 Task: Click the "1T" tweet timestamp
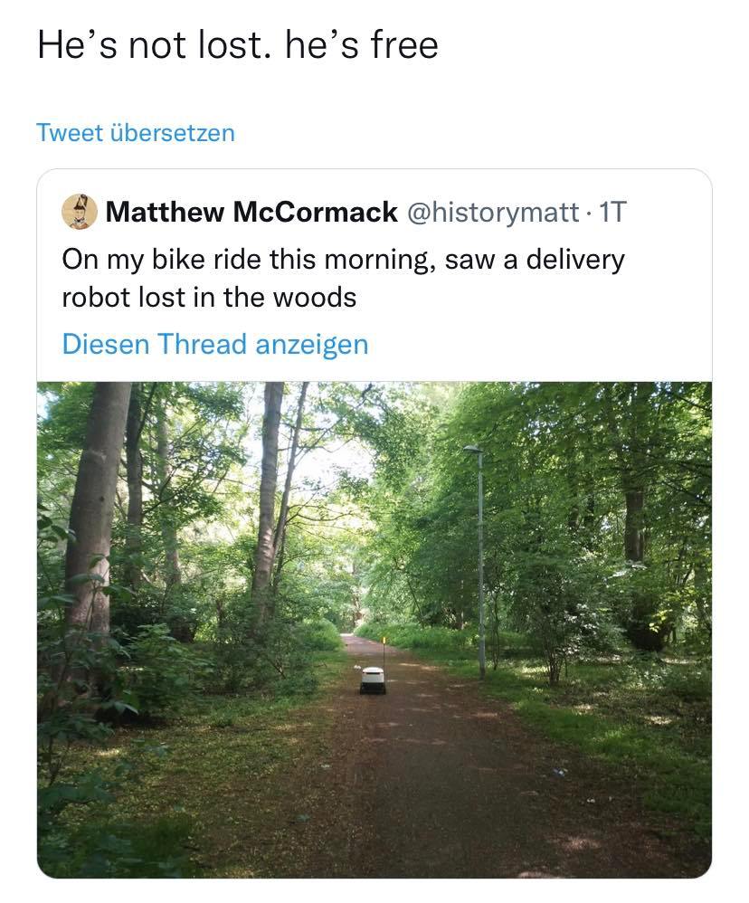point(612,212)
